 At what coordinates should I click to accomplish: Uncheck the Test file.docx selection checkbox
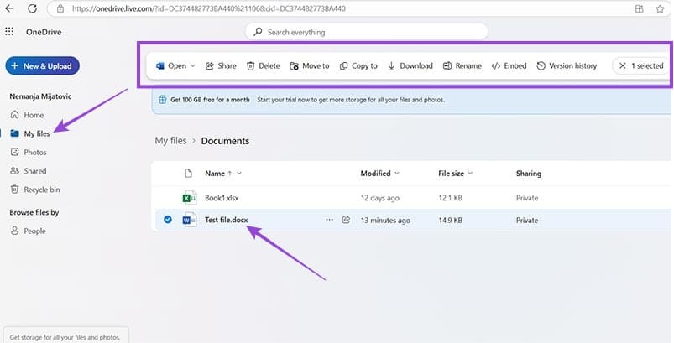click(x=168, y=220)
